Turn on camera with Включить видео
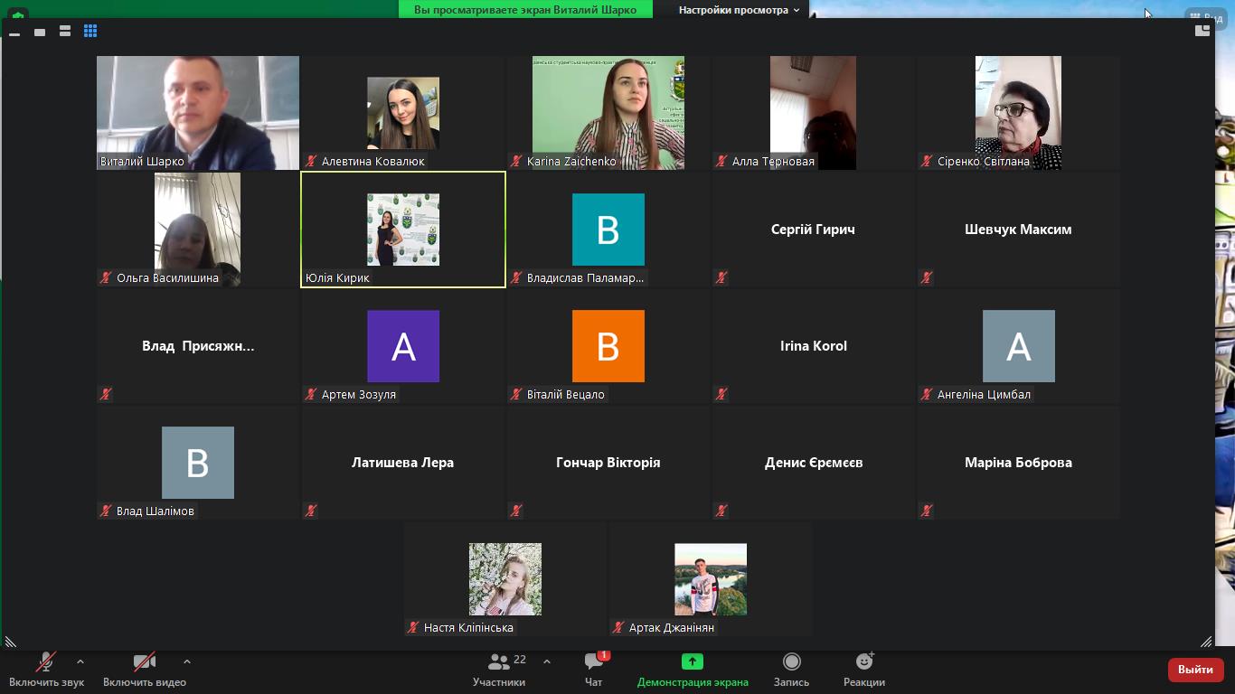Screen dimensions: 1235x694 click(145, 669)
